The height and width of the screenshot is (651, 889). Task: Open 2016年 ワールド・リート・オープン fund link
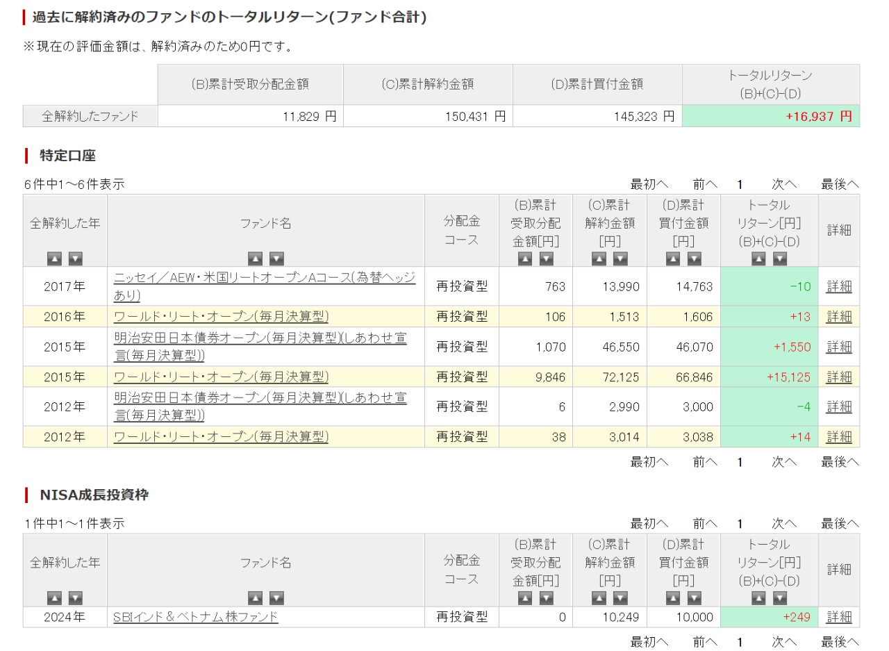tap(221, 317)
